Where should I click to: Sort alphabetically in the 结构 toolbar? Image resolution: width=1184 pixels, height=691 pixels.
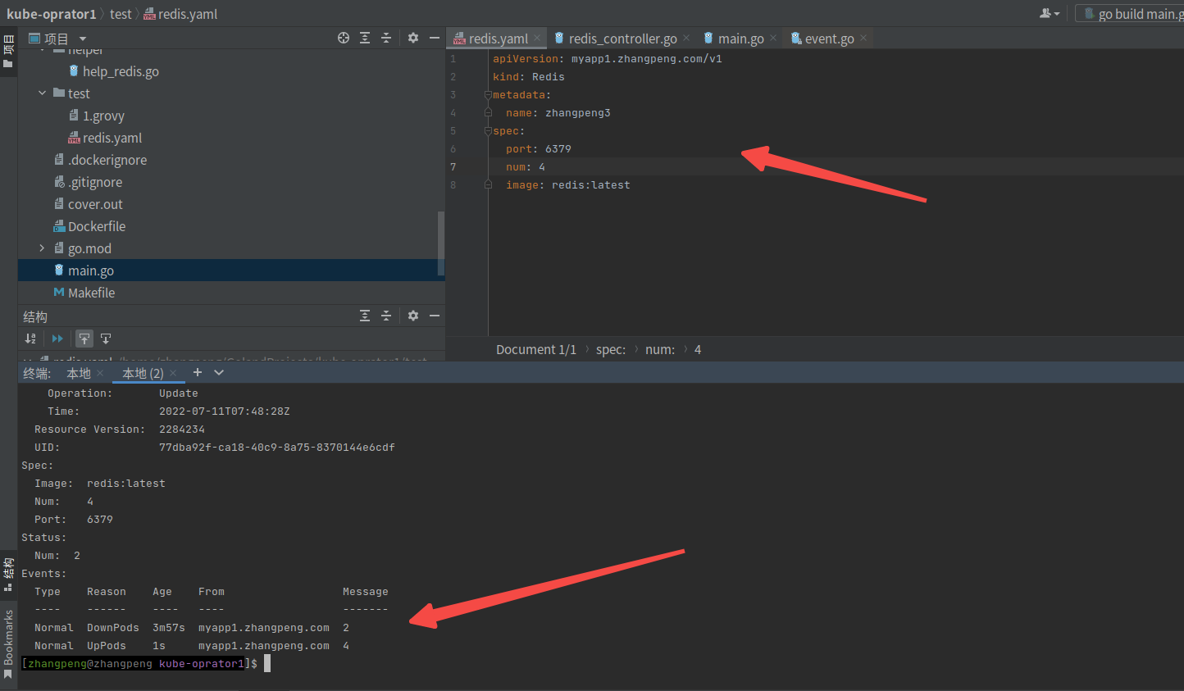(x=30, y=339)
